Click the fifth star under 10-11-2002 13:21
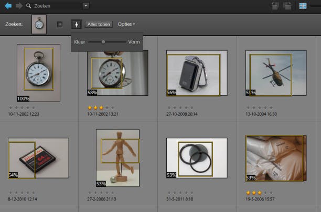 (113, 108)
